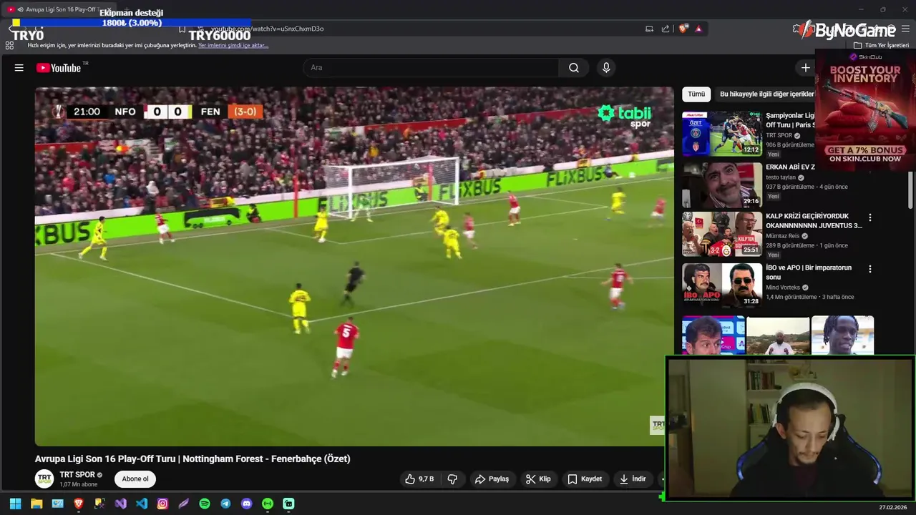Open the browser apps grid icon
Screen dimensions: 916x515
(9, 45)
